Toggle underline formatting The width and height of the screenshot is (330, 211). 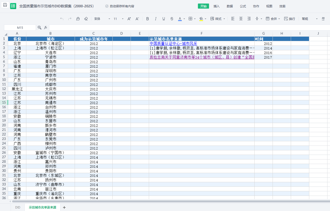click(164, 19)
